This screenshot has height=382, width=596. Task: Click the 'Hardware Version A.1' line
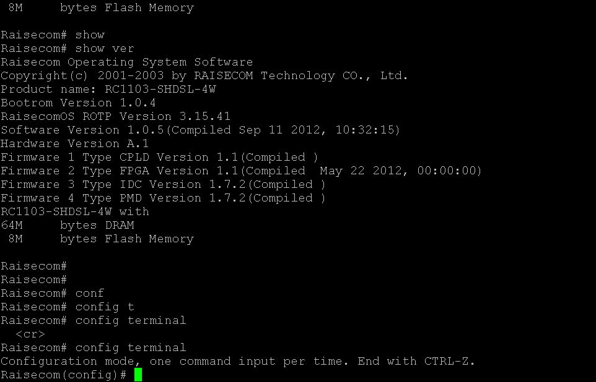pyautogui.click(x=74, y=144)
